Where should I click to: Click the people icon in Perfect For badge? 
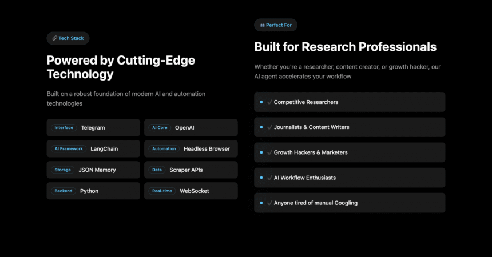(x=263, y=25)
